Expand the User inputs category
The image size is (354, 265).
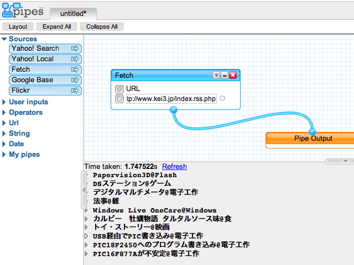coord(4,102)
